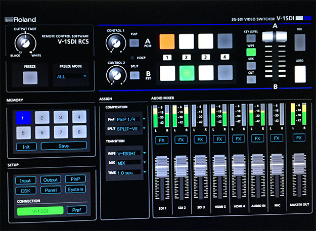The width and height of the screenshot is (316, 231).
Task: Open the PinP setup menu
Action: pos(75,179)
